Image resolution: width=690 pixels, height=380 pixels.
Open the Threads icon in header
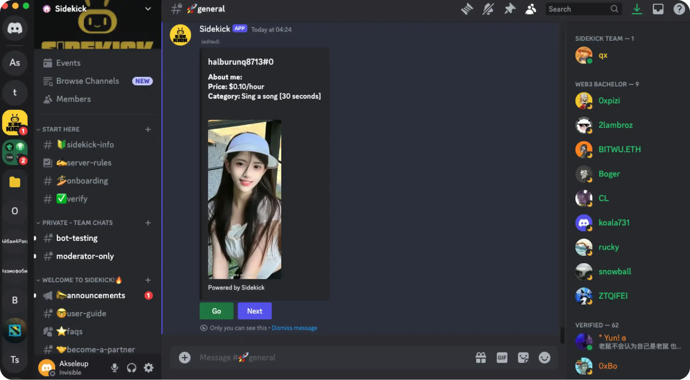(467, 9)
